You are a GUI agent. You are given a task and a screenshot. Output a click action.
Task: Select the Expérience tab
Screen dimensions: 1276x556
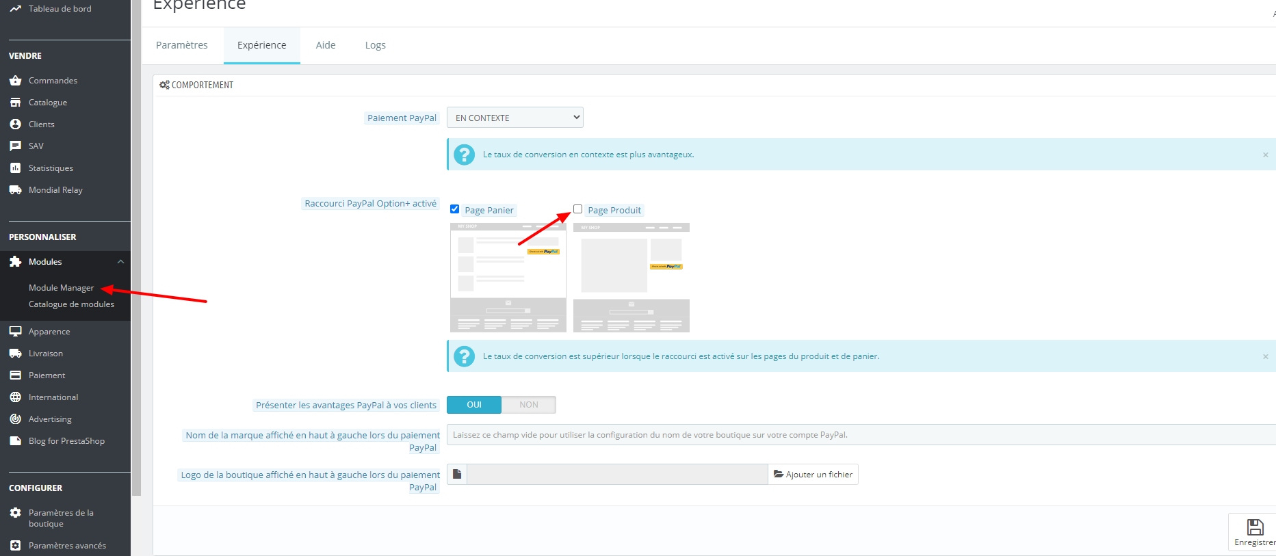pos(262,45)
